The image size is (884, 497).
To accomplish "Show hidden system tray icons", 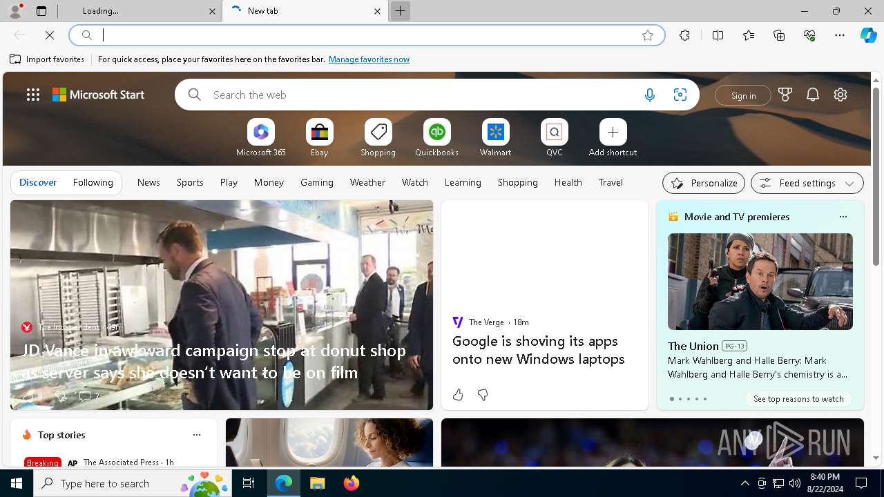I will 744,483.
